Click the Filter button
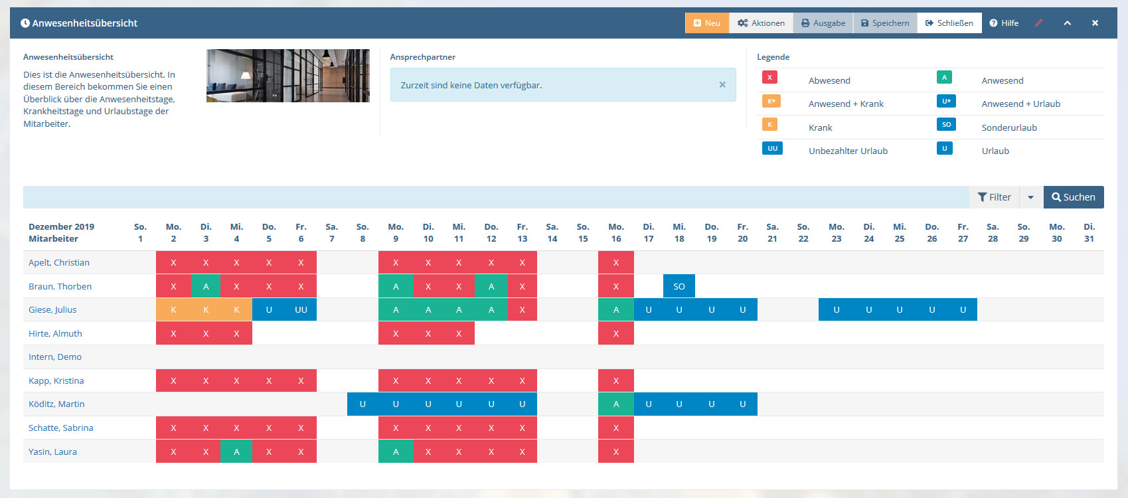1128x498 pixels. 994,197
